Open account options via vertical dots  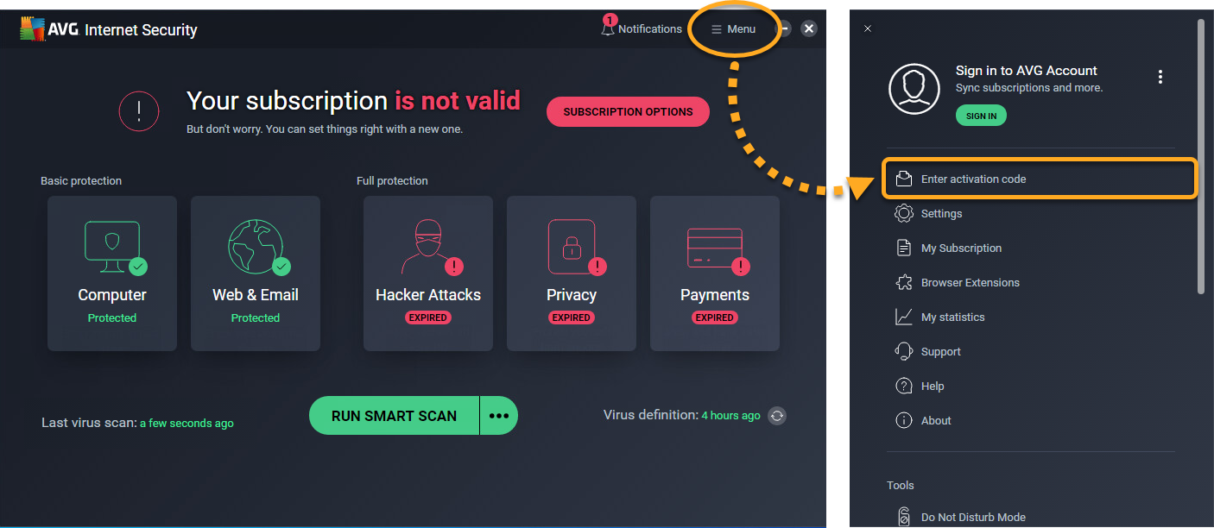pyautogui.click(x=1160, y=77)
